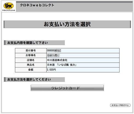The height and width of the screenshot is (114, 134).
Task: Click the お支払方法を選択してください section header
Action: 34,80
